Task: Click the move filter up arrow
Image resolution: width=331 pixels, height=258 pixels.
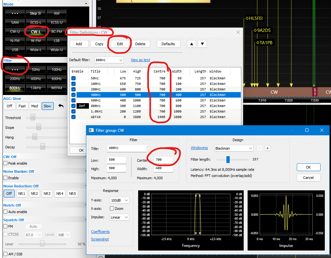Action: (x=192, y=44)
